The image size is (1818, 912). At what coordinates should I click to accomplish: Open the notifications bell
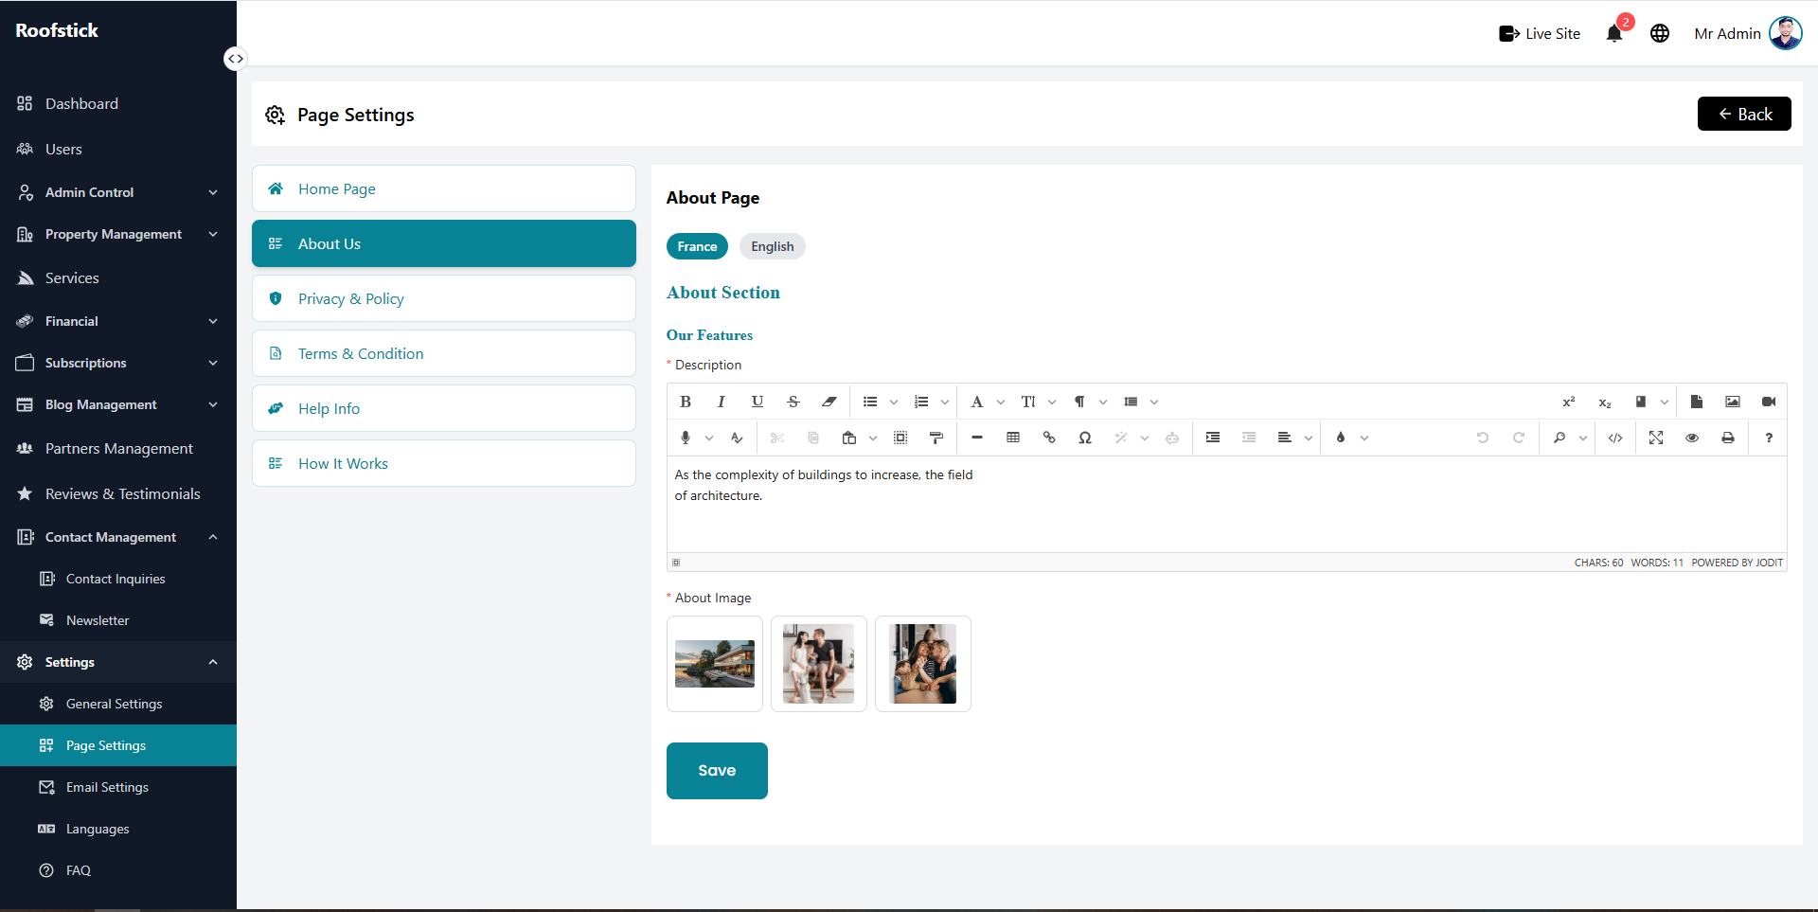1614,34
